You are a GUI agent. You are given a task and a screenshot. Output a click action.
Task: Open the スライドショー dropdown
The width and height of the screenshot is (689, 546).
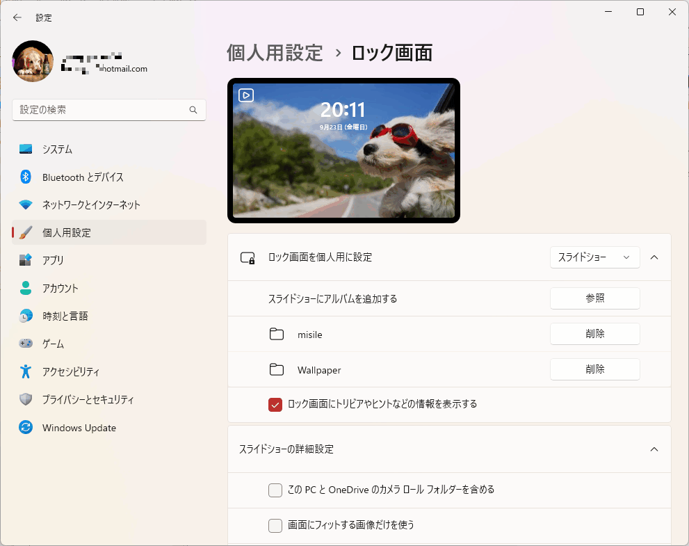(594, 257)
